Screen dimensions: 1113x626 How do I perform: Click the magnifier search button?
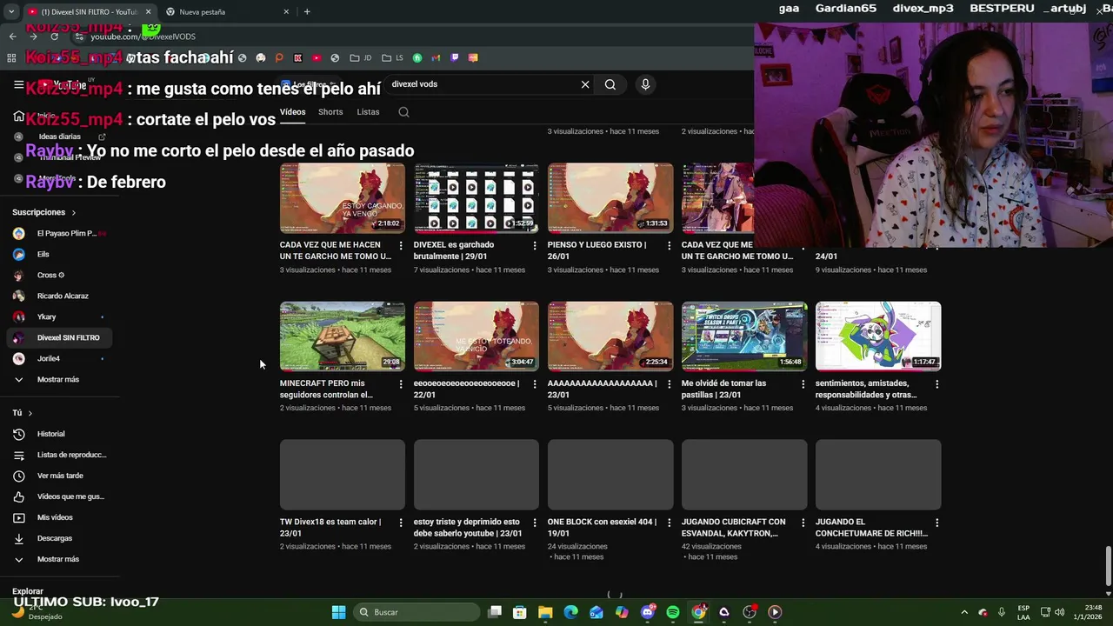tap(610, 84)
